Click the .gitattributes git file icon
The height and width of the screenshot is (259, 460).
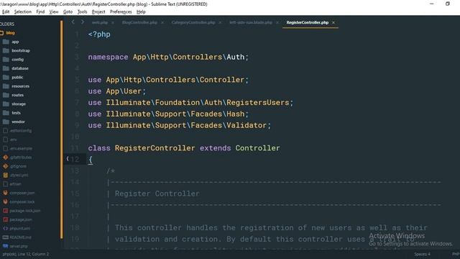point(5,158)
